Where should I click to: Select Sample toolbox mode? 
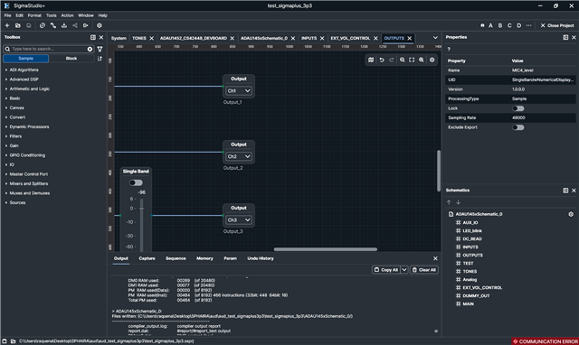click(x=26, y=59)
